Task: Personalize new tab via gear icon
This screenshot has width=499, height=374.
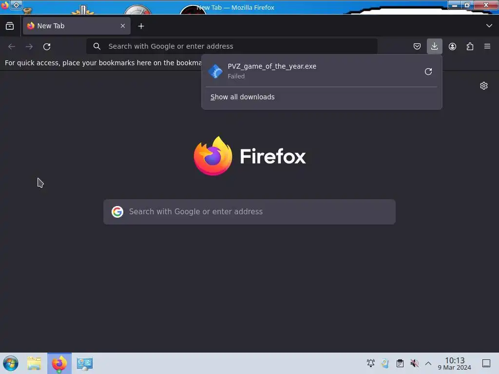Action: (x=484, y=86)
